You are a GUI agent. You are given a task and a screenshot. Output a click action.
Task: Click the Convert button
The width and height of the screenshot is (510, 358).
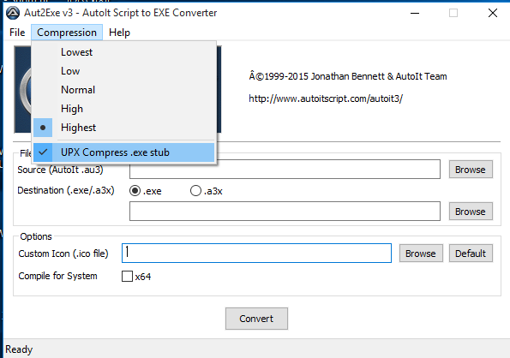tap(256, 319)
